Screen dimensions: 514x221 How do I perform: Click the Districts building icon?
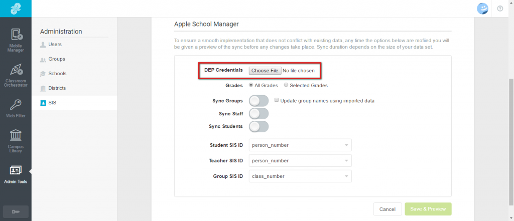[43, 88]
